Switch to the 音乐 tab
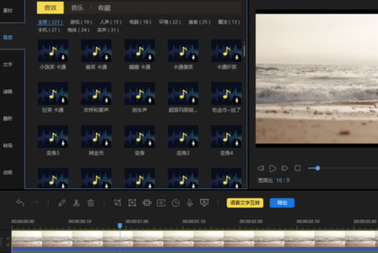 tap(77, 7)
